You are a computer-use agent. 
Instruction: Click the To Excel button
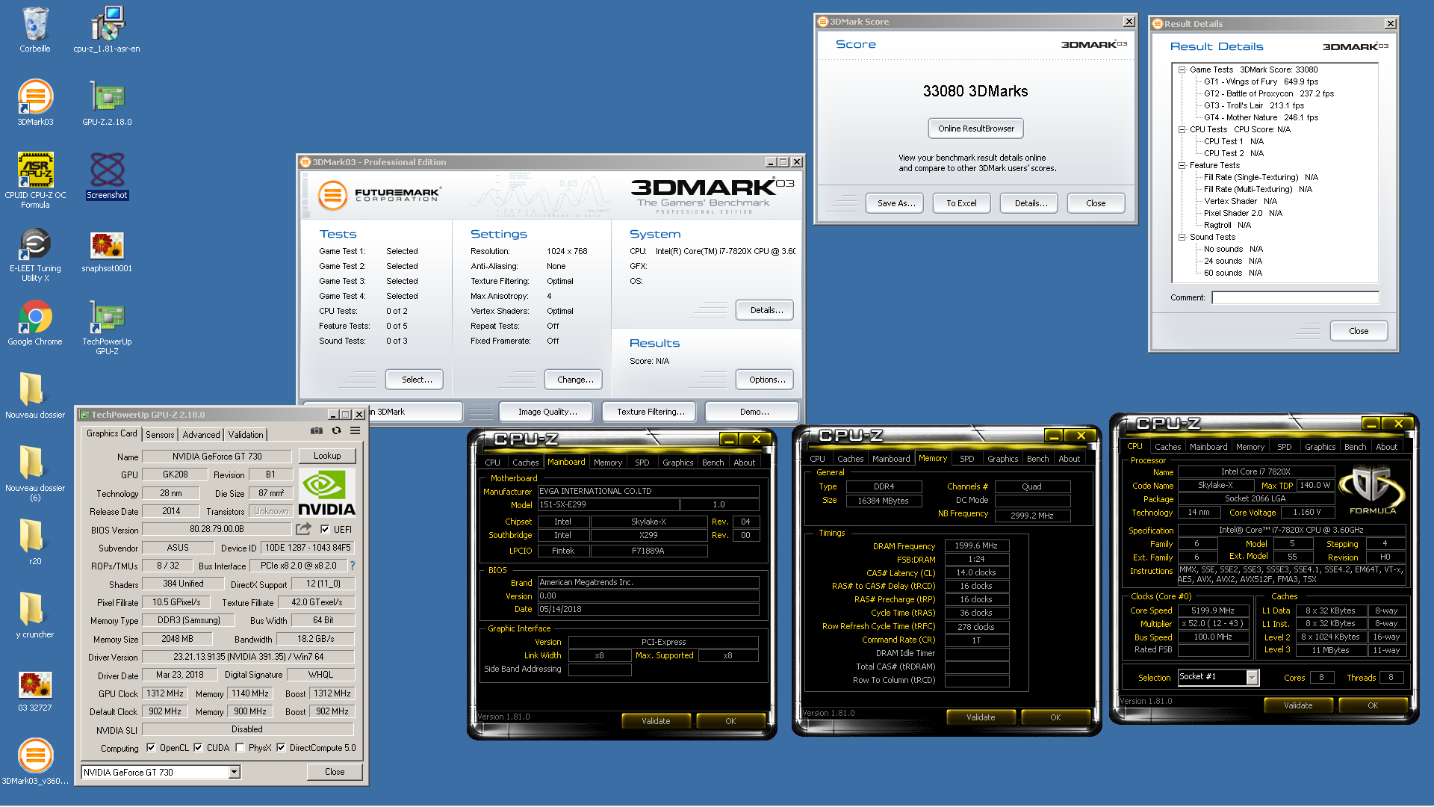pyautogui.click(x=961, y=203)
